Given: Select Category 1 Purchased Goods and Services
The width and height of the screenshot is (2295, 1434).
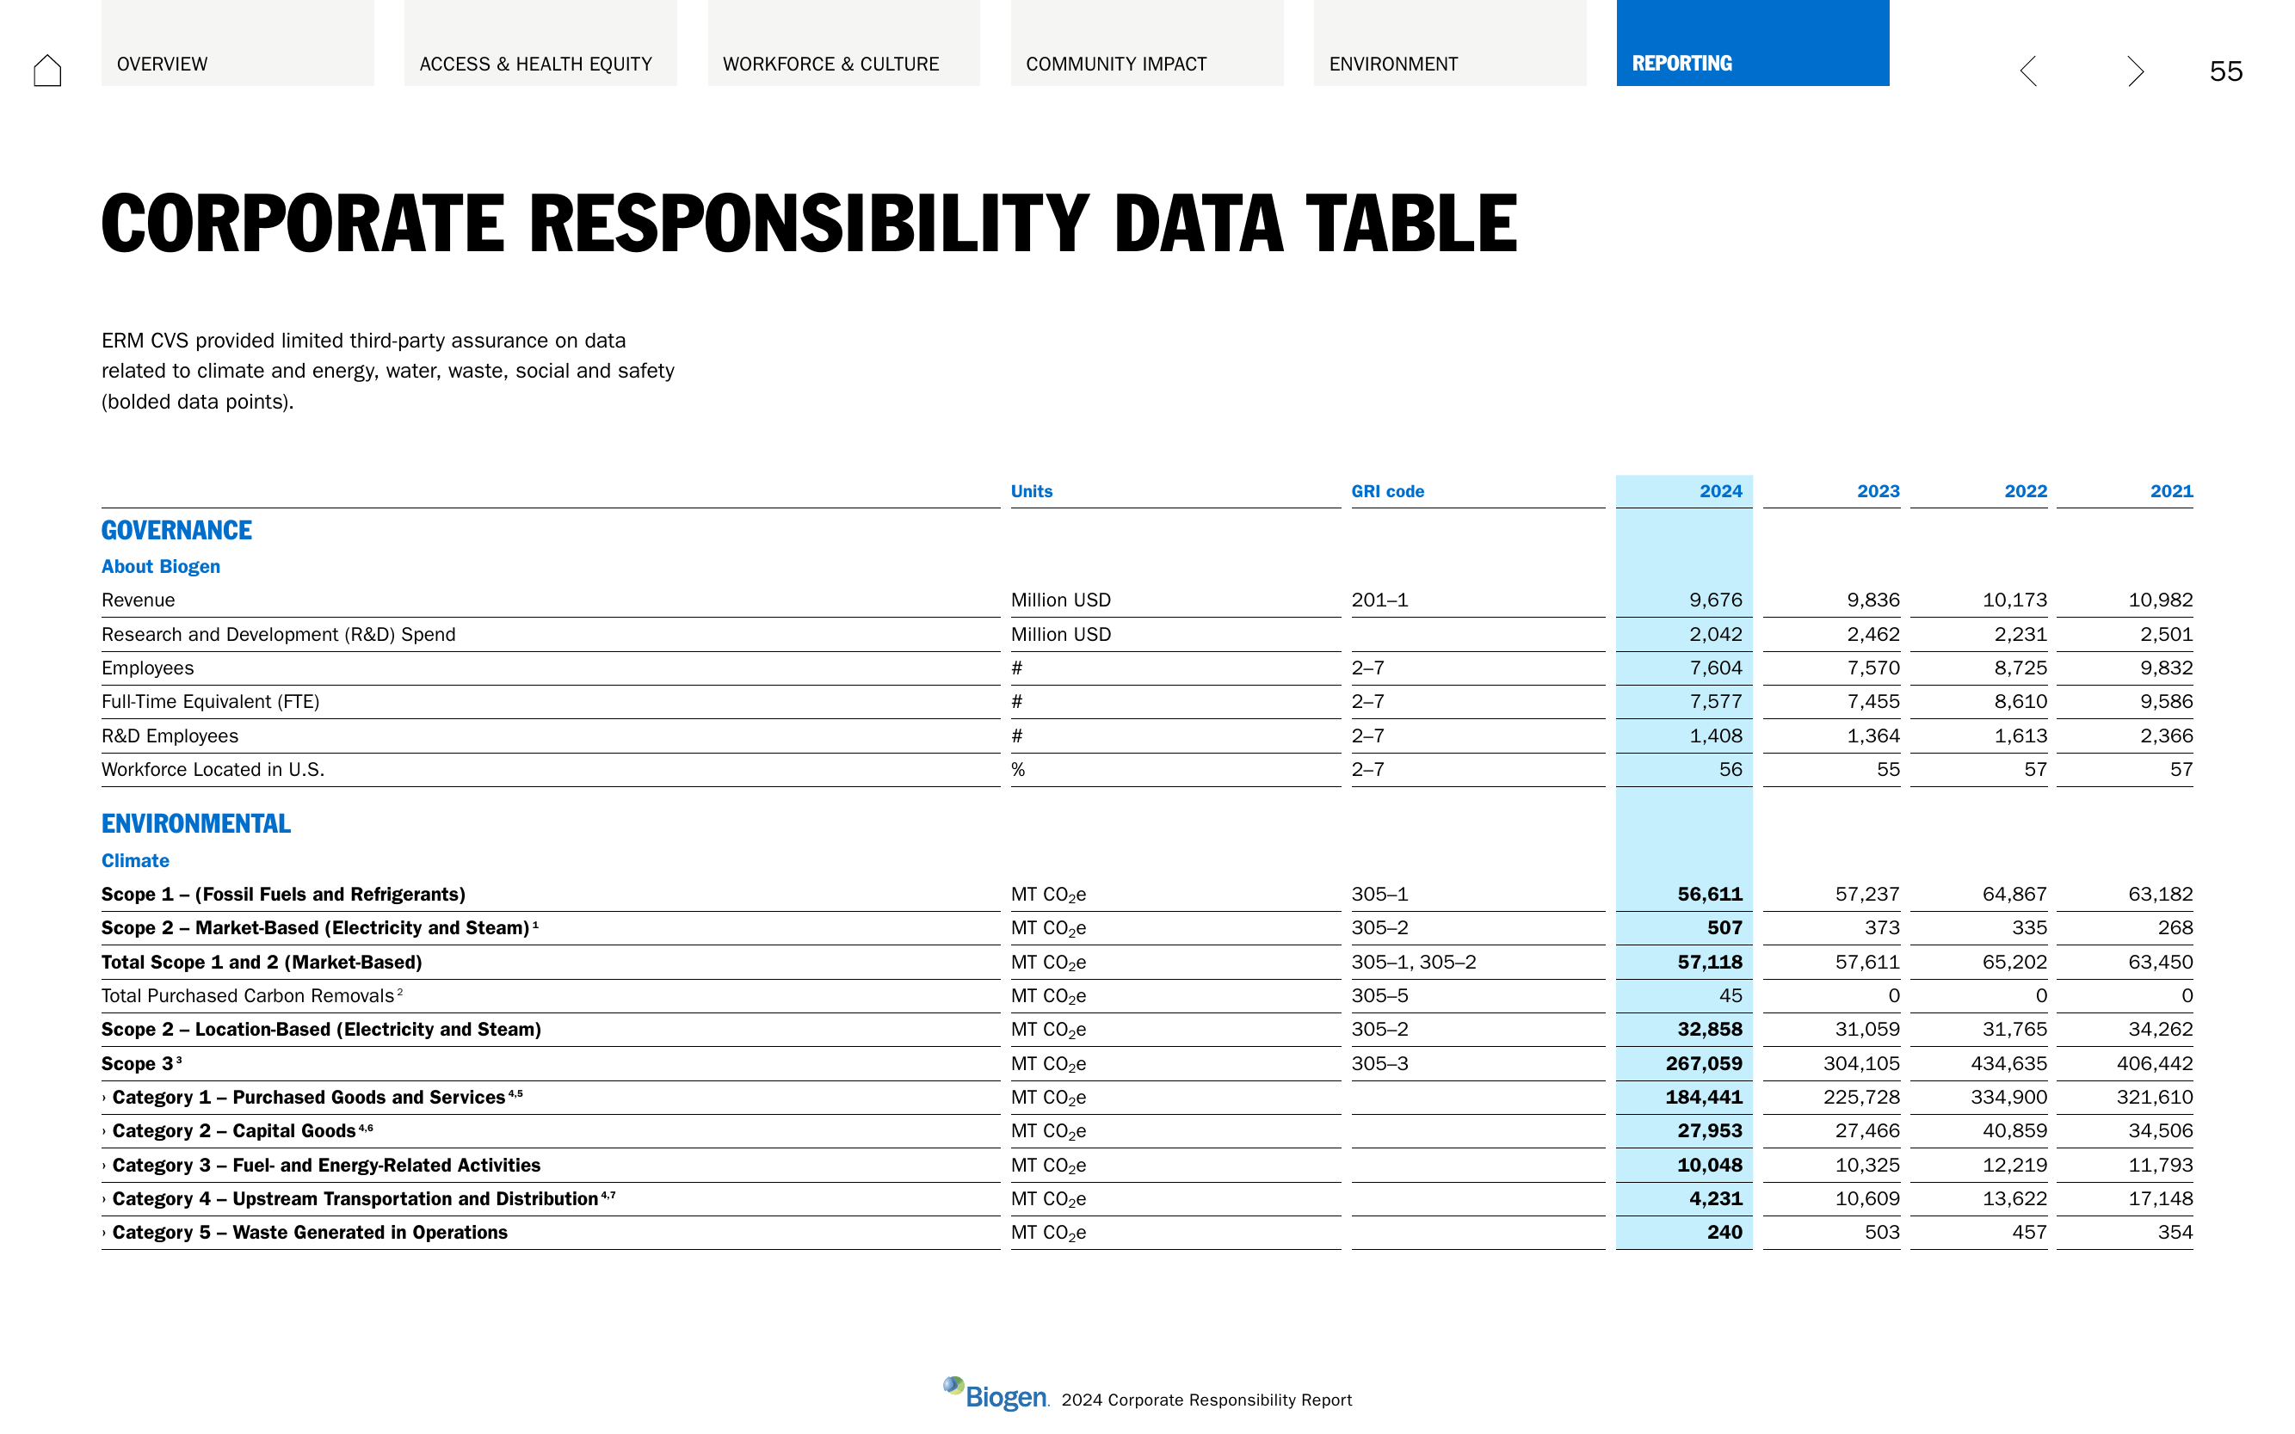Looking at the screenshot, I should [x=313, y=1098].
